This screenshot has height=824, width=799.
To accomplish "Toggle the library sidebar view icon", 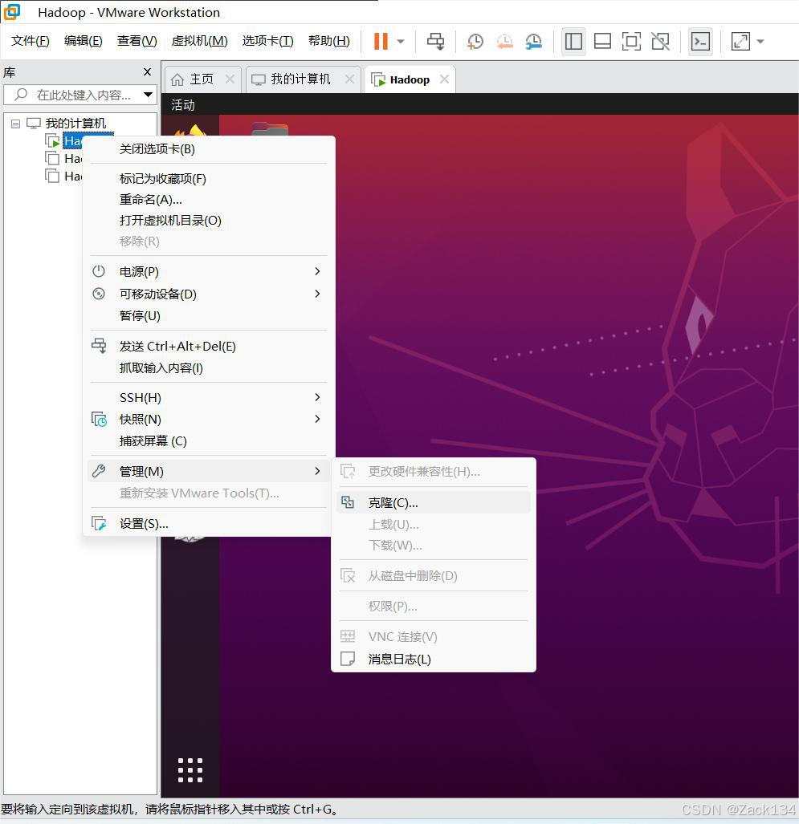I will point(573,41).
